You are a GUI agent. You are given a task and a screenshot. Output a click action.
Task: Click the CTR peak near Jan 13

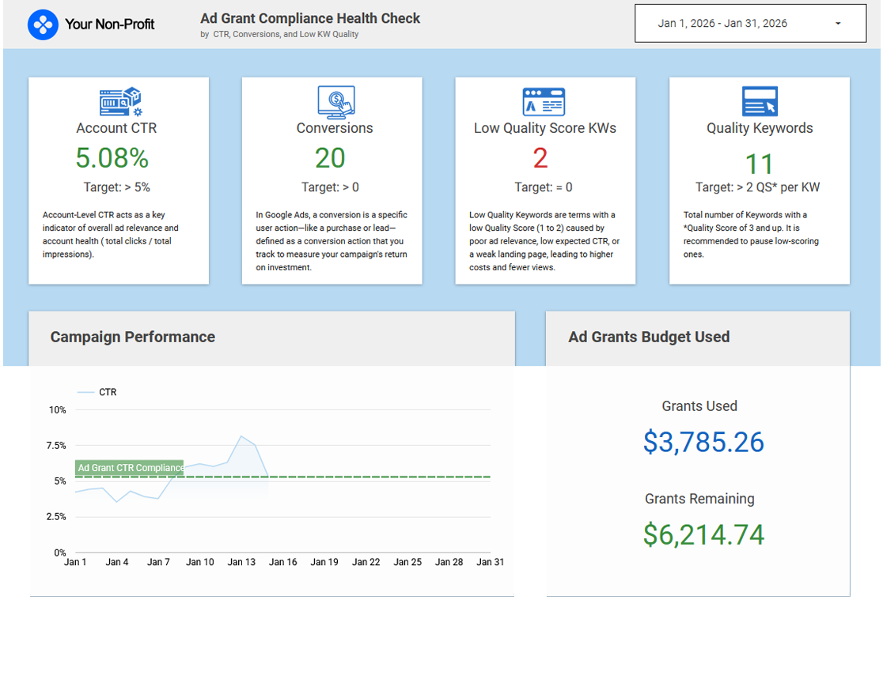pyautogui.click(x=241, y=436)
